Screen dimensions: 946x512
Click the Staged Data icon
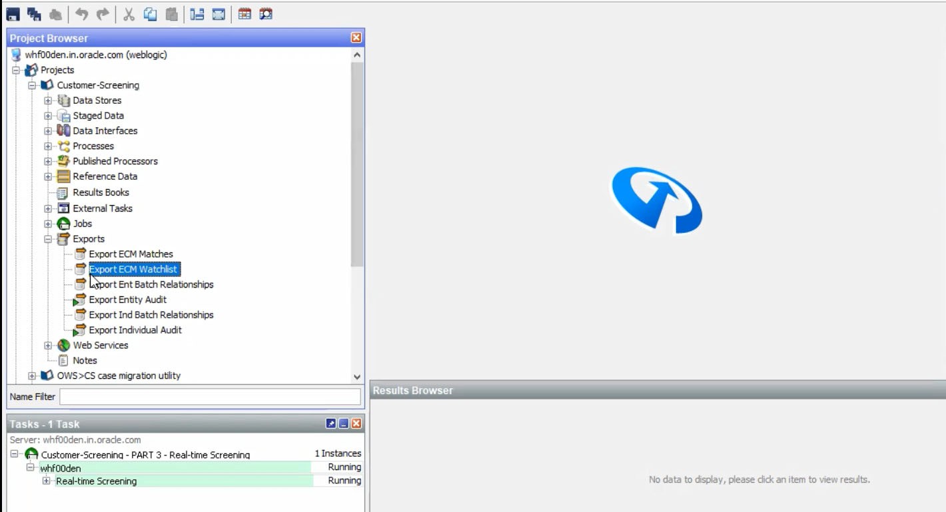point(63,116)
